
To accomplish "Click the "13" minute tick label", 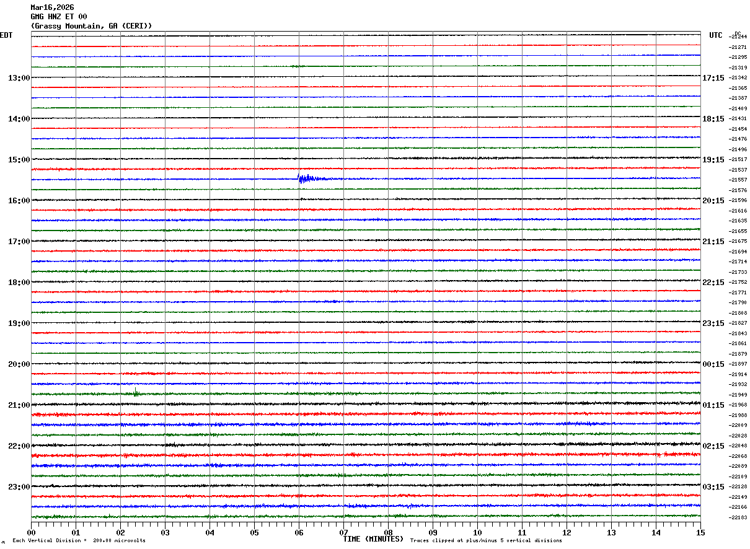I will coord(611,532).
